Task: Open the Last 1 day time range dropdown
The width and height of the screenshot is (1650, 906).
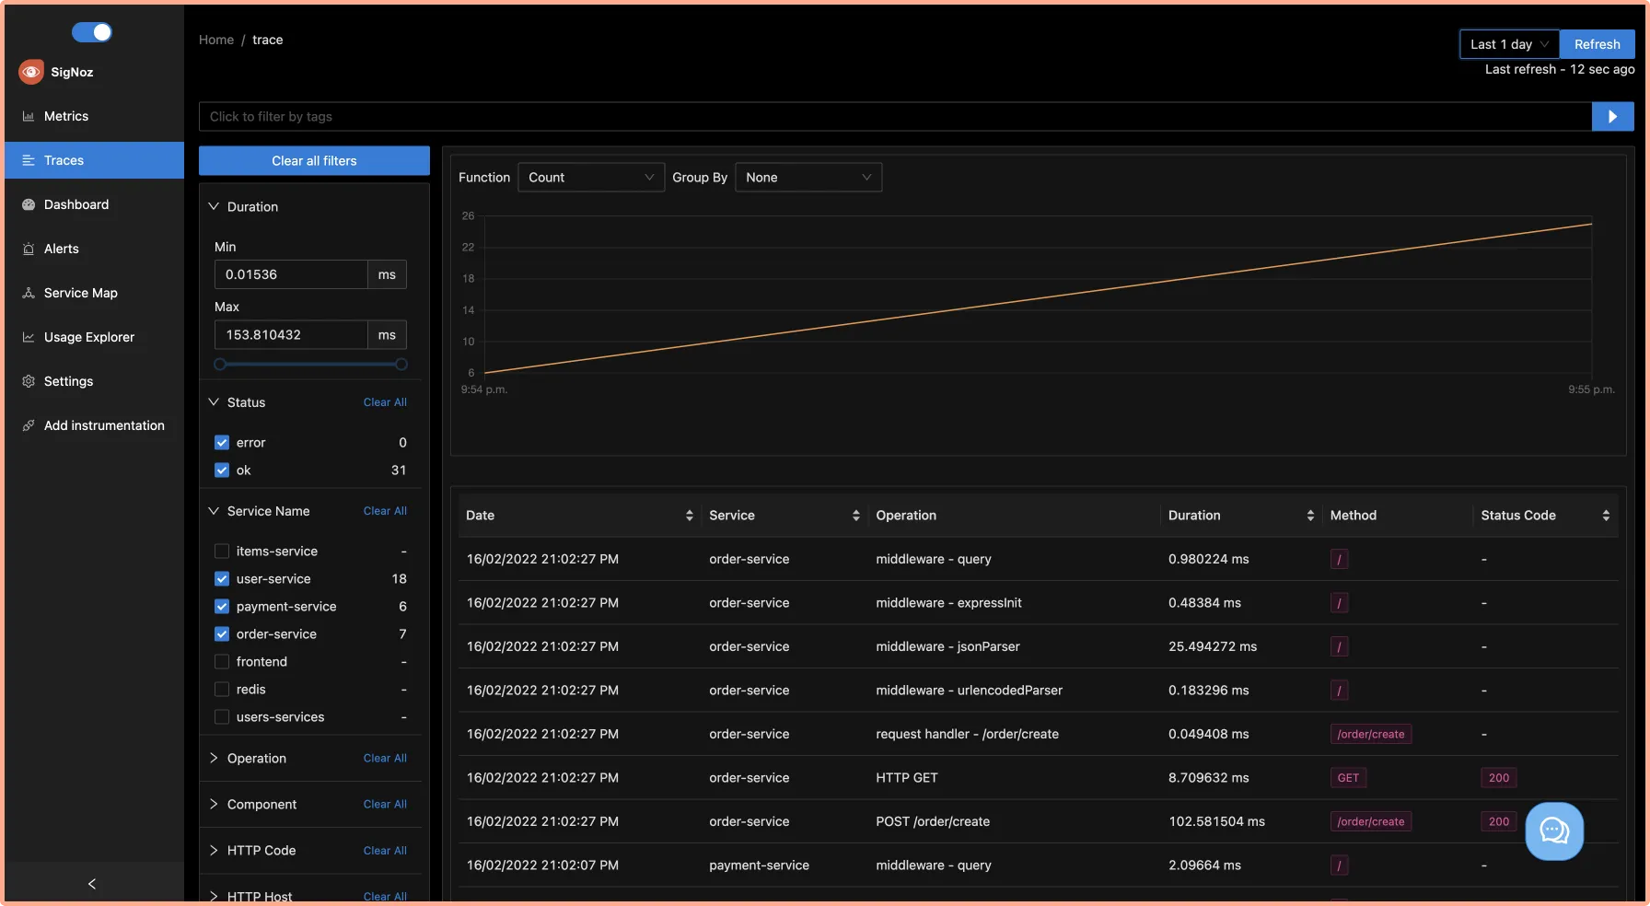Action: pyautogui.click(x=1510, y=44)
